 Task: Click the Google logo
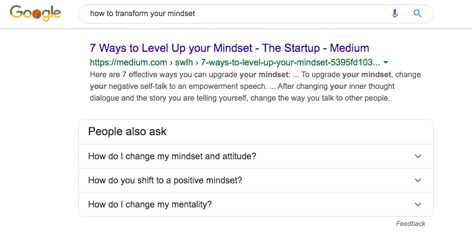[36, 14]
